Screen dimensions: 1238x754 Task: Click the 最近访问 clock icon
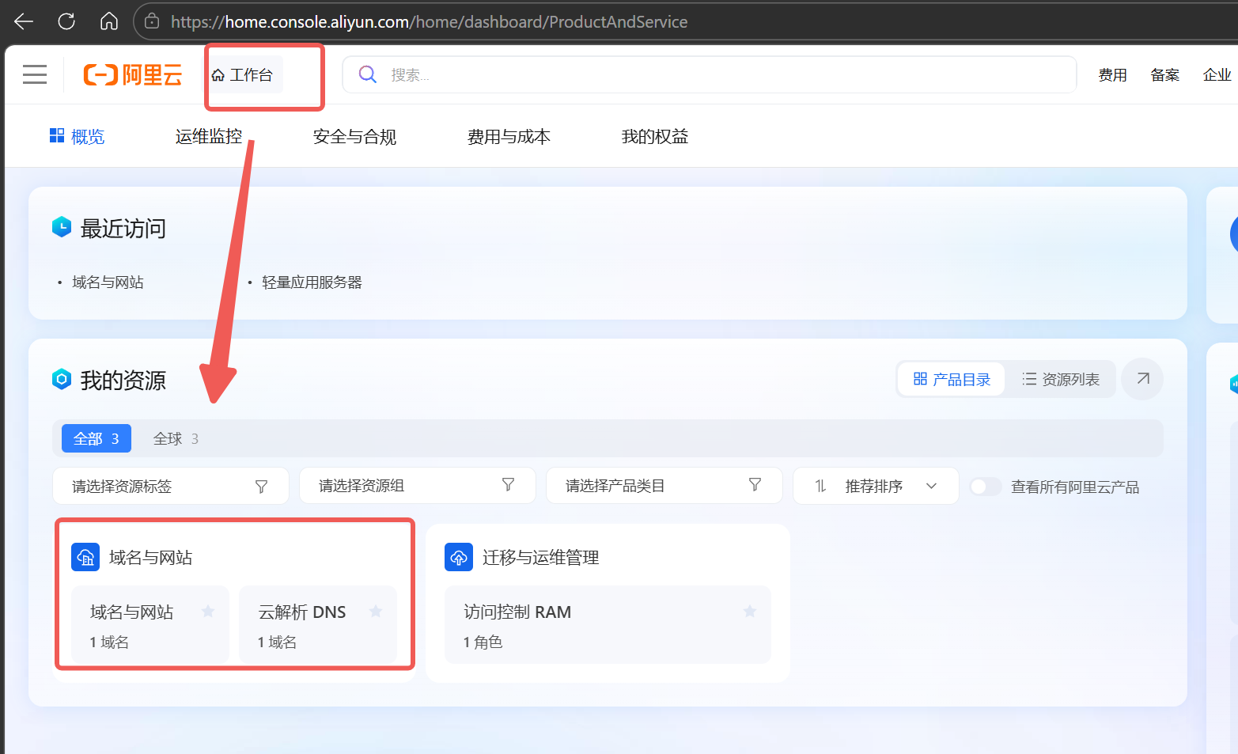click(x=62, y=227)
